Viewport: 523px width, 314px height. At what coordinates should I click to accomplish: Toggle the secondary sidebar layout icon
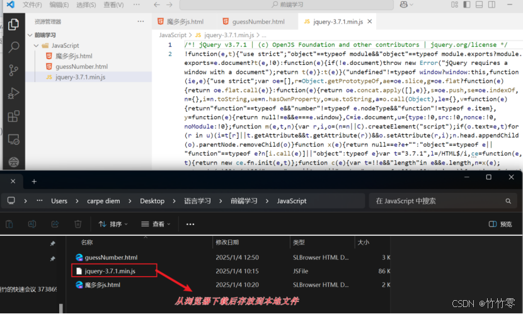coord(491,4)
